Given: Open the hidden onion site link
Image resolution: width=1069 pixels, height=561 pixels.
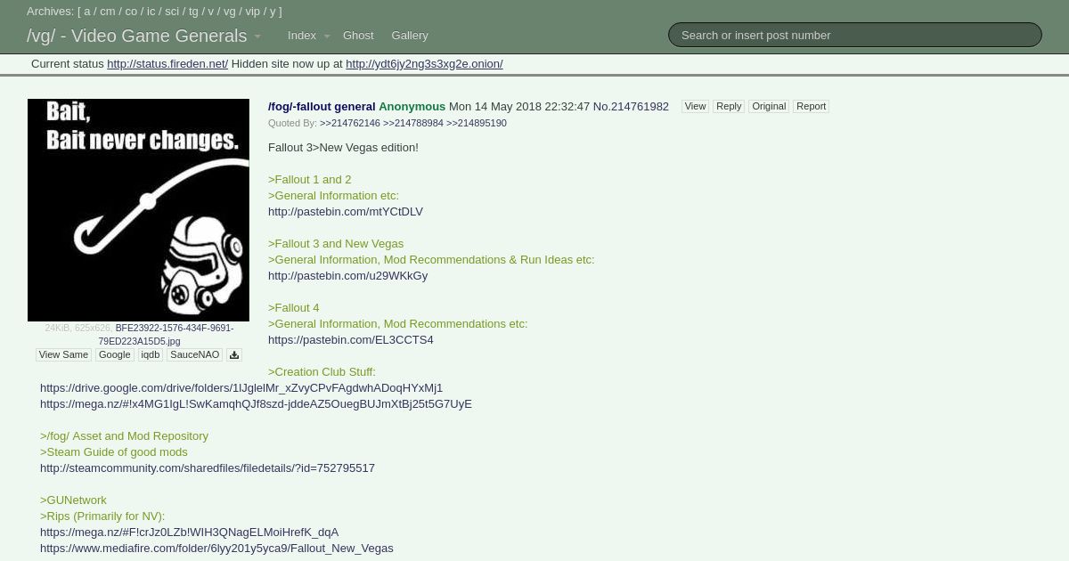Looking at the screenshot, I should (424, 64).
